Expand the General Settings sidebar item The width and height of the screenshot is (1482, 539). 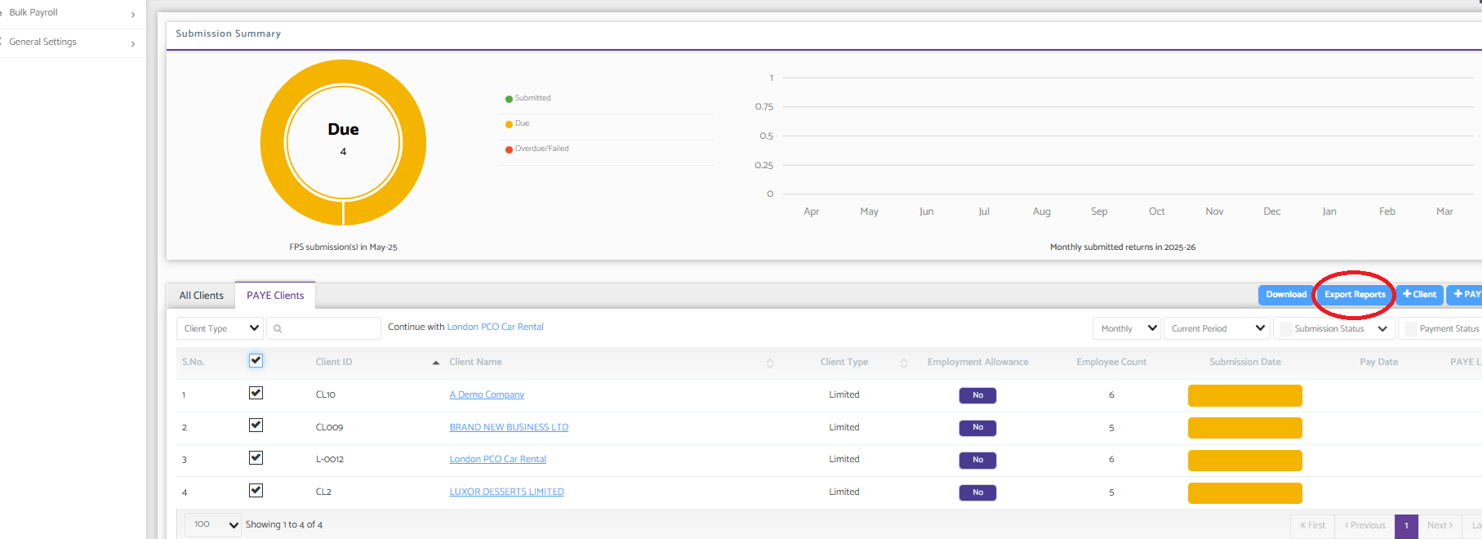tap(73, 42)
